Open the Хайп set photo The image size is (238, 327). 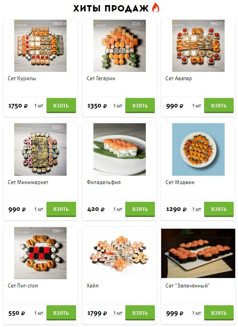119,253
